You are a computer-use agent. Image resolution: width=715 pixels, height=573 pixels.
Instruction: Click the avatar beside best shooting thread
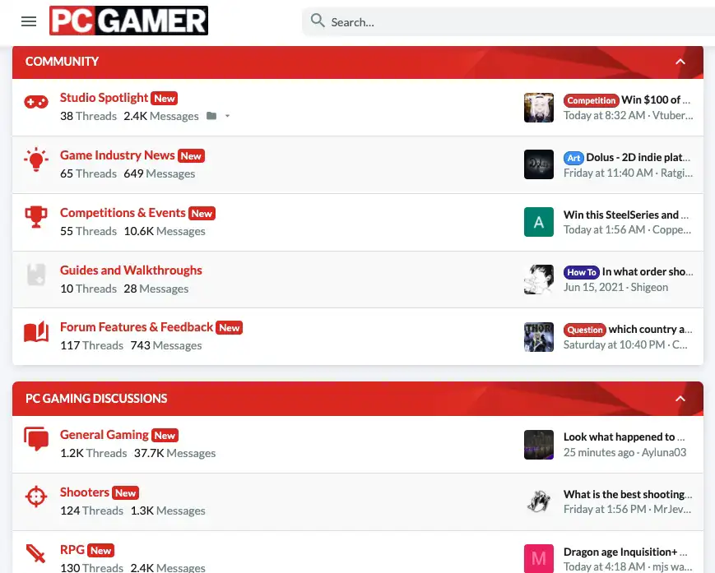(539, 501)
